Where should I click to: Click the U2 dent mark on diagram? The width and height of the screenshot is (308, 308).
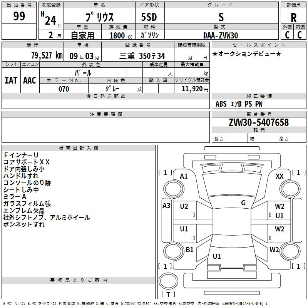tap(184, 206)
